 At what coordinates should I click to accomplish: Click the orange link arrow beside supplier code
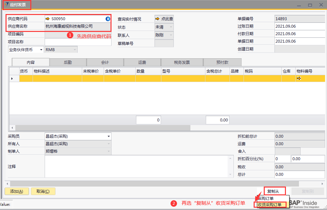click(x=48, y=19)
